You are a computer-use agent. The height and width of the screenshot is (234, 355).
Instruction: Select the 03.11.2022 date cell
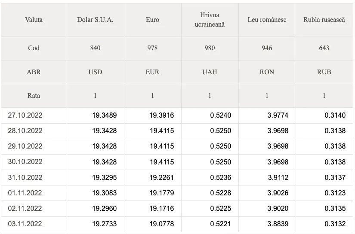click(25, 224)
